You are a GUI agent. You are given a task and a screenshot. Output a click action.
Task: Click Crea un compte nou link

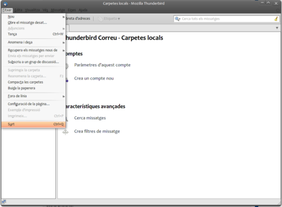coord(94,78)
